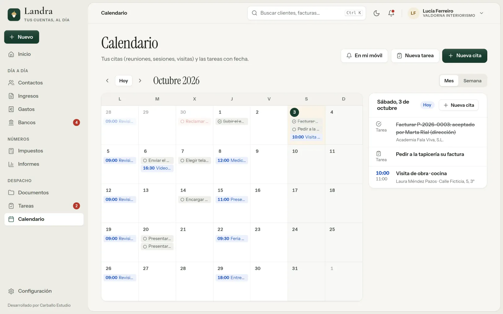Uncheck completed 'Facturar P-2026-0003' task

pyautogui.click(x=379, y=124)
